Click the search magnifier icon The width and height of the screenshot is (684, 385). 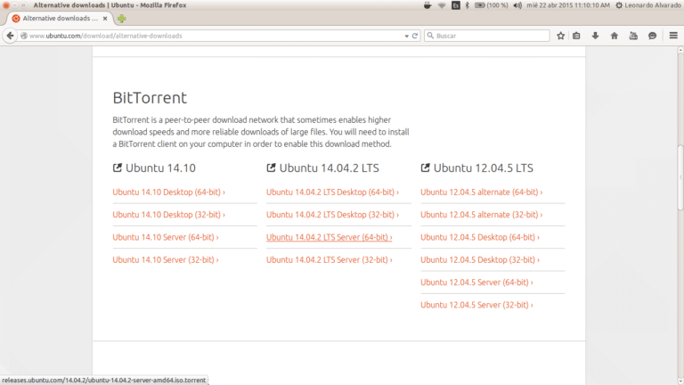(430, 36)
